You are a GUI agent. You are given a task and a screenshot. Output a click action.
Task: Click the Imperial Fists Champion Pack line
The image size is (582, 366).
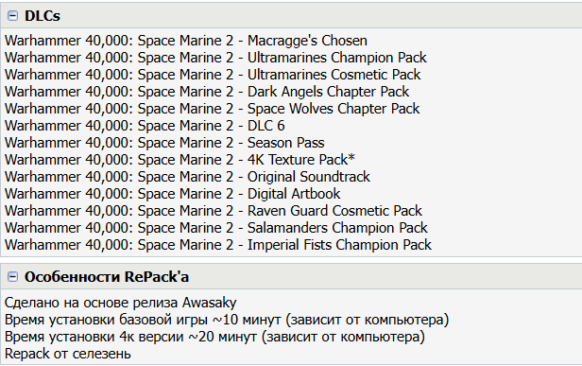click(218, 245)
